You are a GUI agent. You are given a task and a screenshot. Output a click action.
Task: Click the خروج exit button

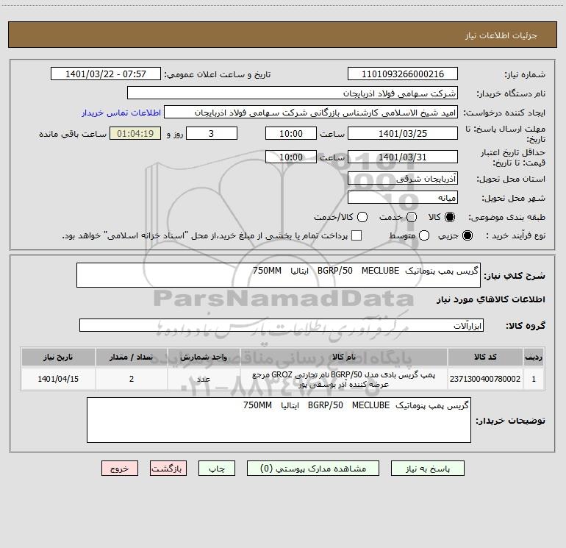[x=120, y=469]
